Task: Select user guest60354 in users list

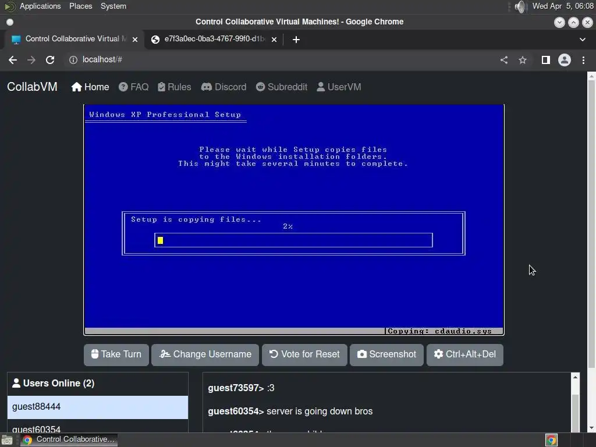Action: [98, 426]
